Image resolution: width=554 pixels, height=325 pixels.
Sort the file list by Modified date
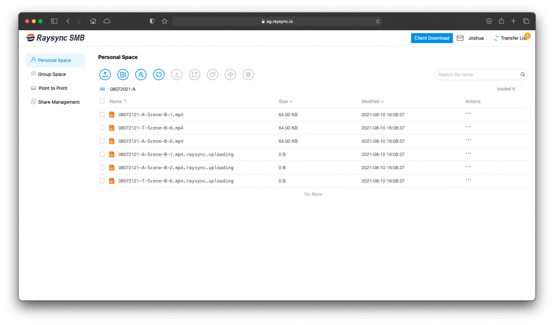[x=372, y=101]
